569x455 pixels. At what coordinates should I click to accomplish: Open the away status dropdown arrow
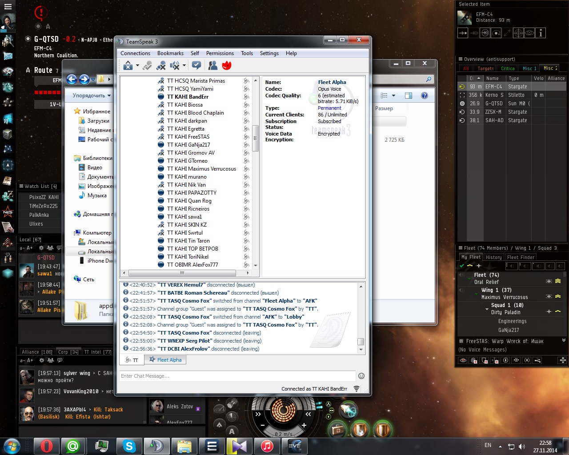tap(137, 66)
